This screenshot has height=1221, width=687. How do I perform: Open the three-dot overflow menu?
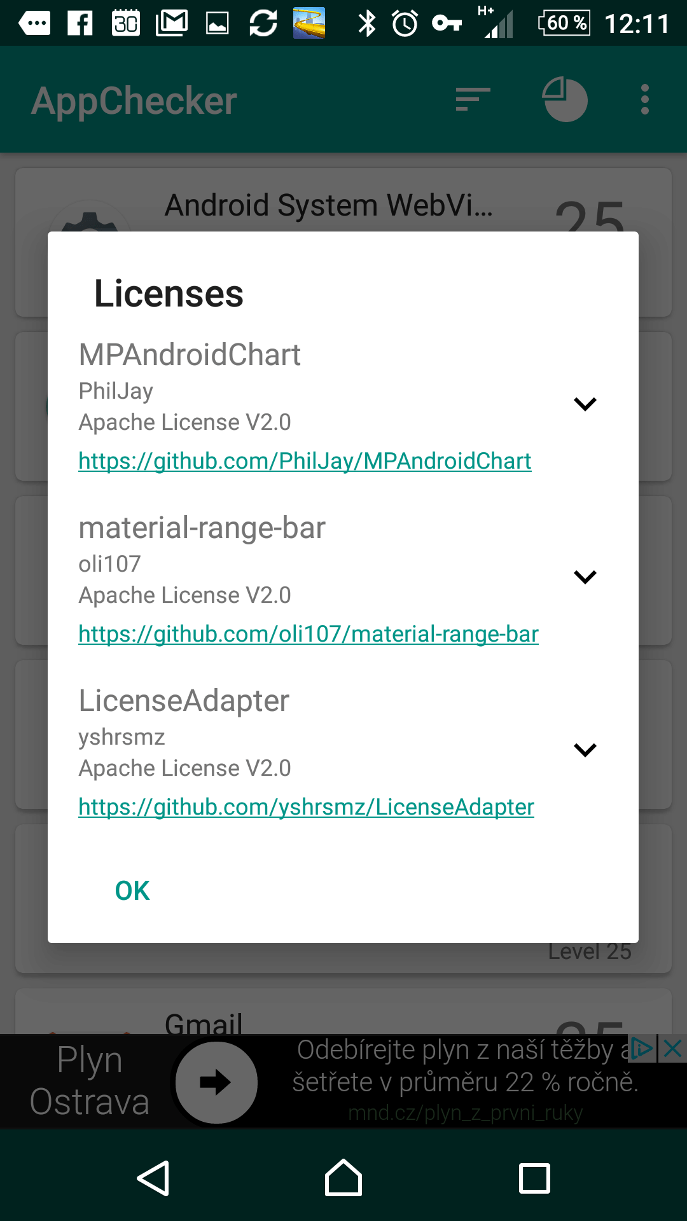tap(645, 99)
